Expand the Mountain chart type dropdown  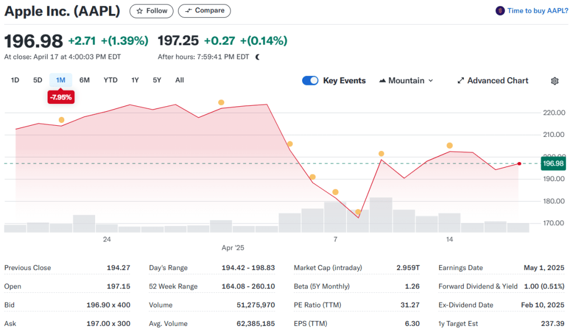(406, 80)
